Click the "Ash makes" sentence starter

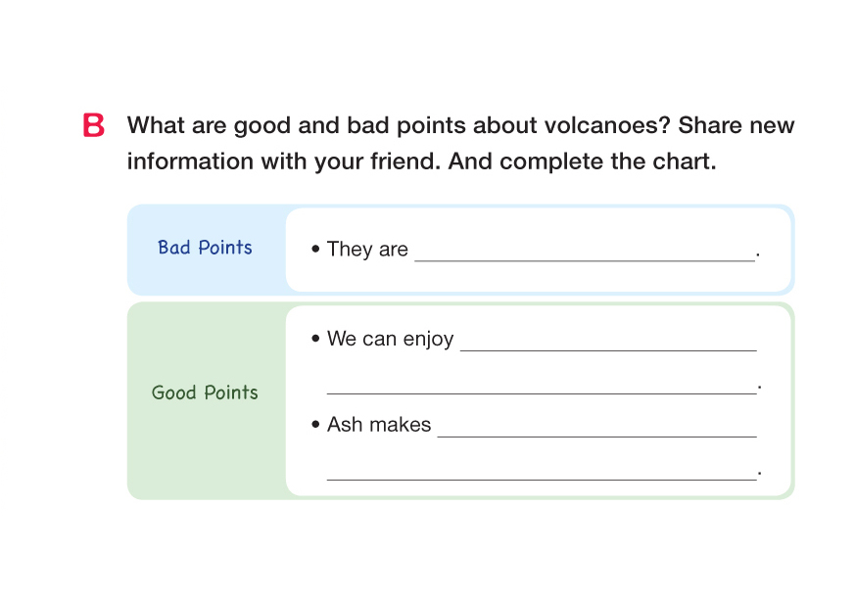(379, 425)
